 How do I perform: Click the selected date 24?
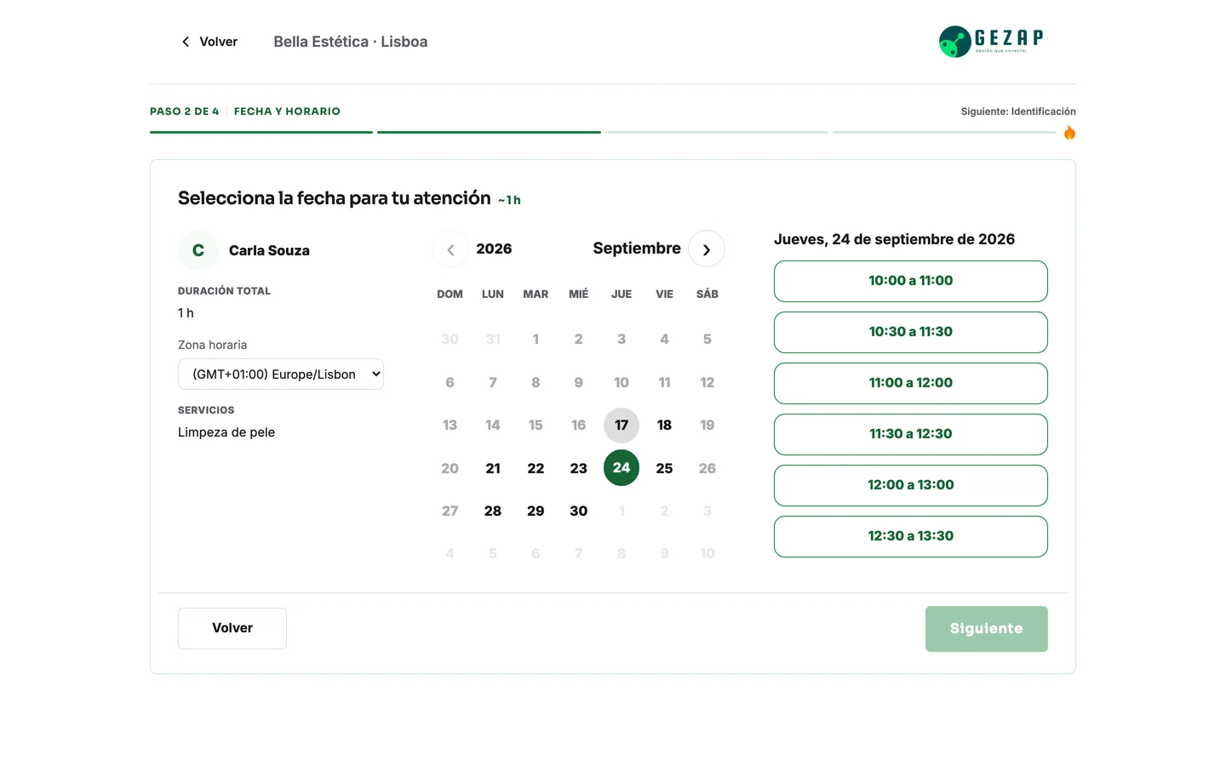[x=622, y=468]
